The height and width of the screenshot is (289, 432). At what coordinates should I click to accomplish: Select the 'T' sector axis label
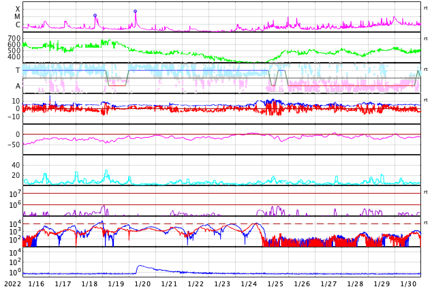coord(18,70)
